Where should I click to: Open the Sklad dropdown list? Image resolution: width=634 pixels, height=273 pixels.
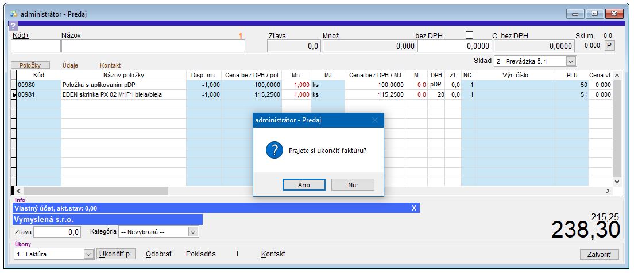571,61
